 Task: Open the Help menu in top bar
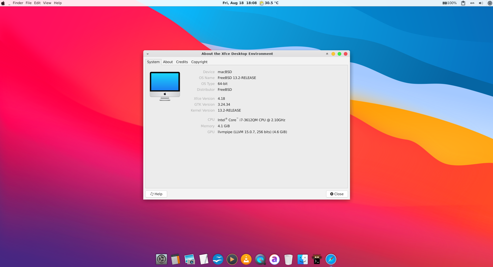pos(58,3)
